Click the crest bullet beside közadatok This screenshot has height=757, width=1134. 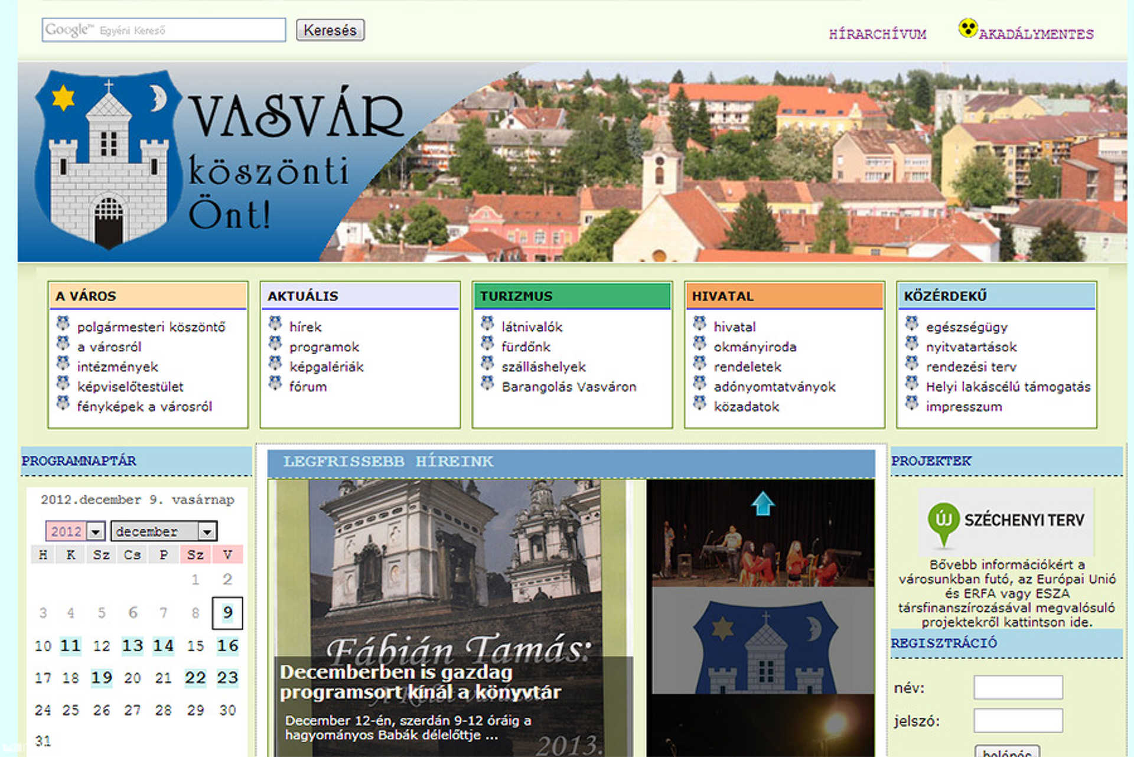[700, 403]
